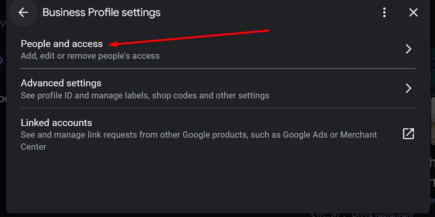Click the word "Center" in Linked accounts description

tap(33, 147)
